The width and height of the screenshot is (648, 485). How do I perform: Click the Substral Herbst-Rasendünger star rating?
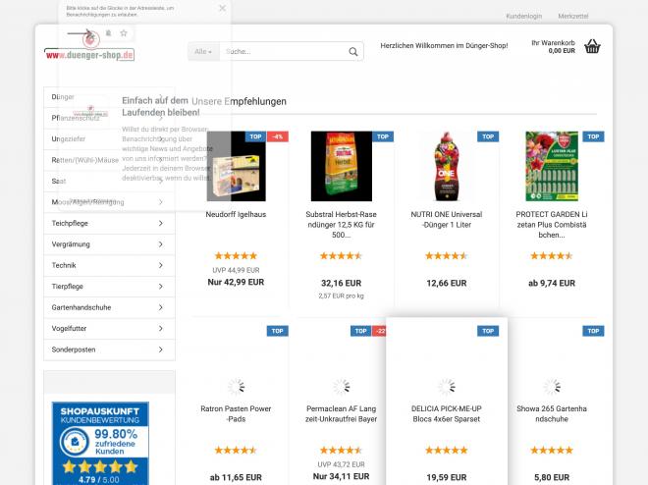point(342,255)
